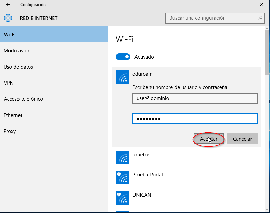Image resolution: width=270 pixels, height=213 pixels.
Task: Open the Ethernet settings page
Action: click(x=54, y=115)
